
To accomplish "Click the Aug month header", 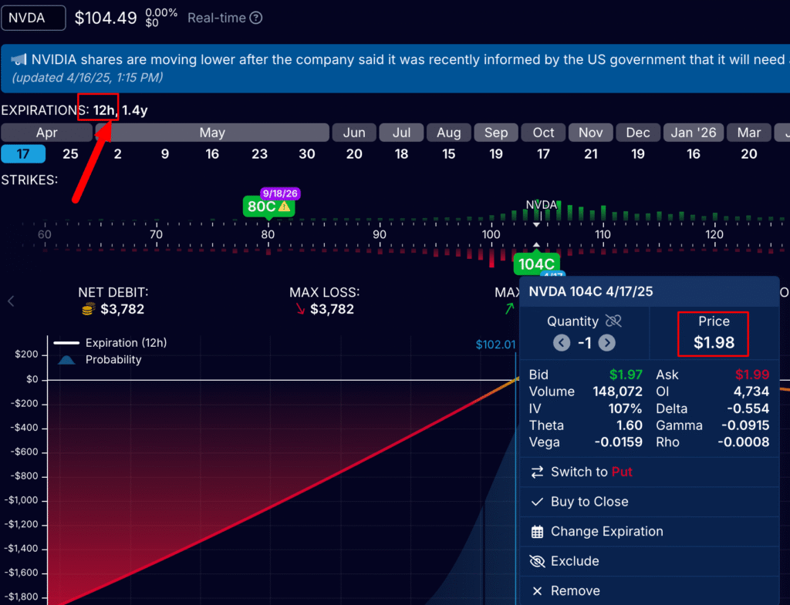I will (448, 133).
